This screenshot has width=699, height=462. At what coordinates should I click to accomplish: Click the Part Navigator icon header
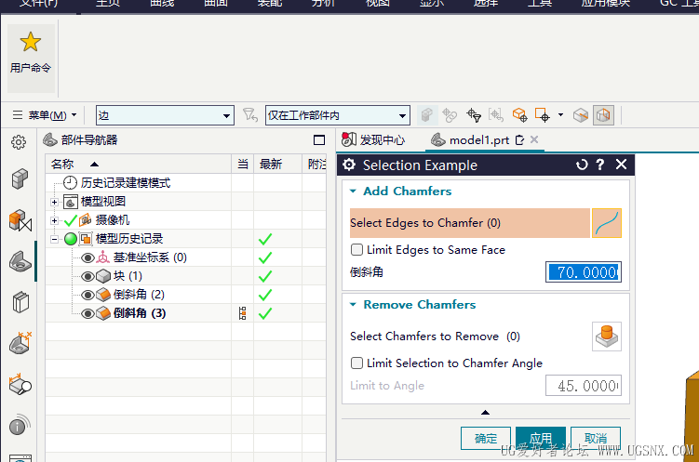tap(51, 140)
